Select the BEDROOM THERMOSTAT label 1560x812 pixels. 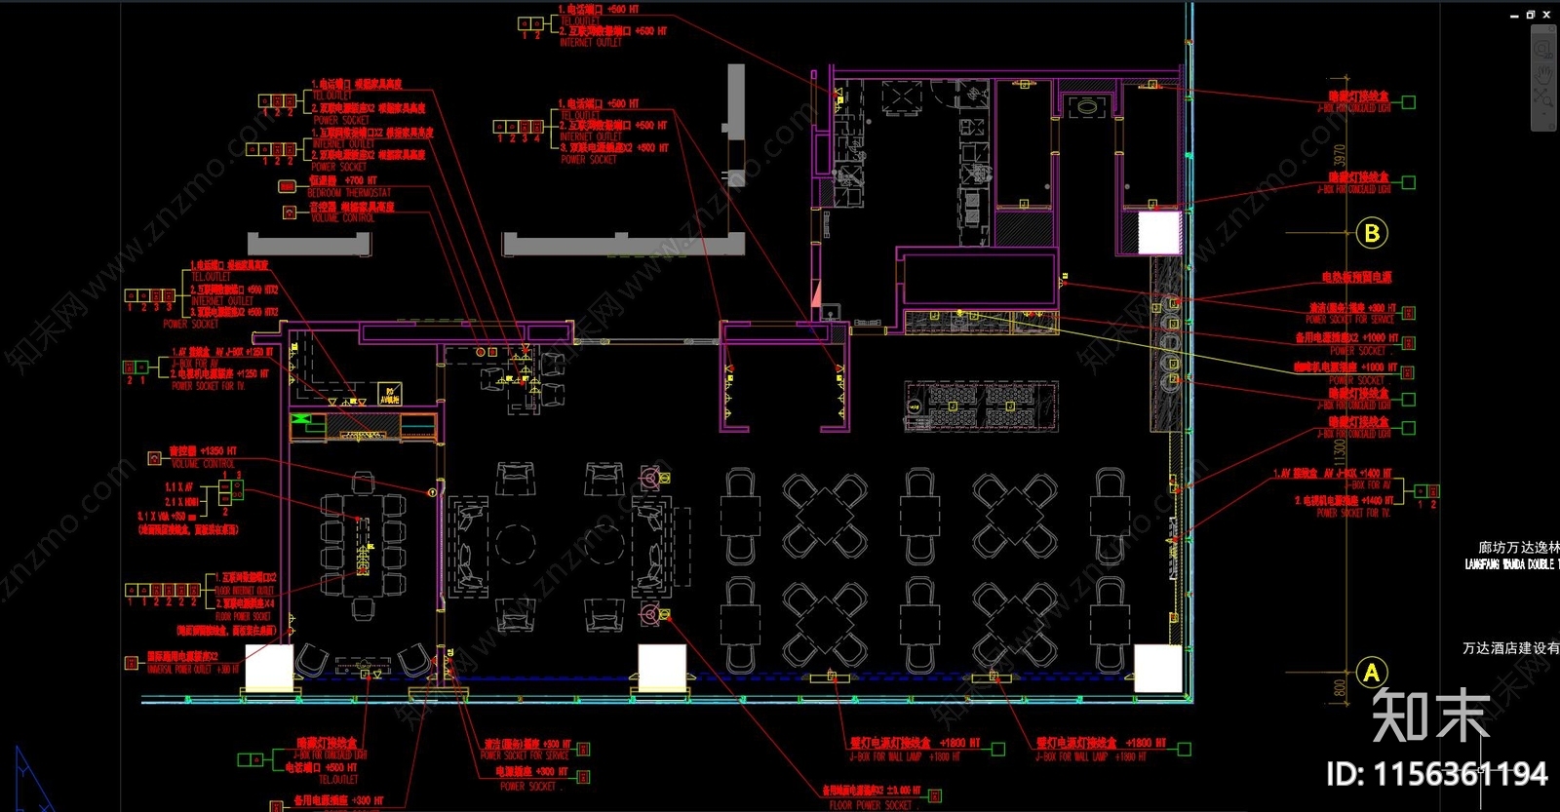tap(349, 193)
